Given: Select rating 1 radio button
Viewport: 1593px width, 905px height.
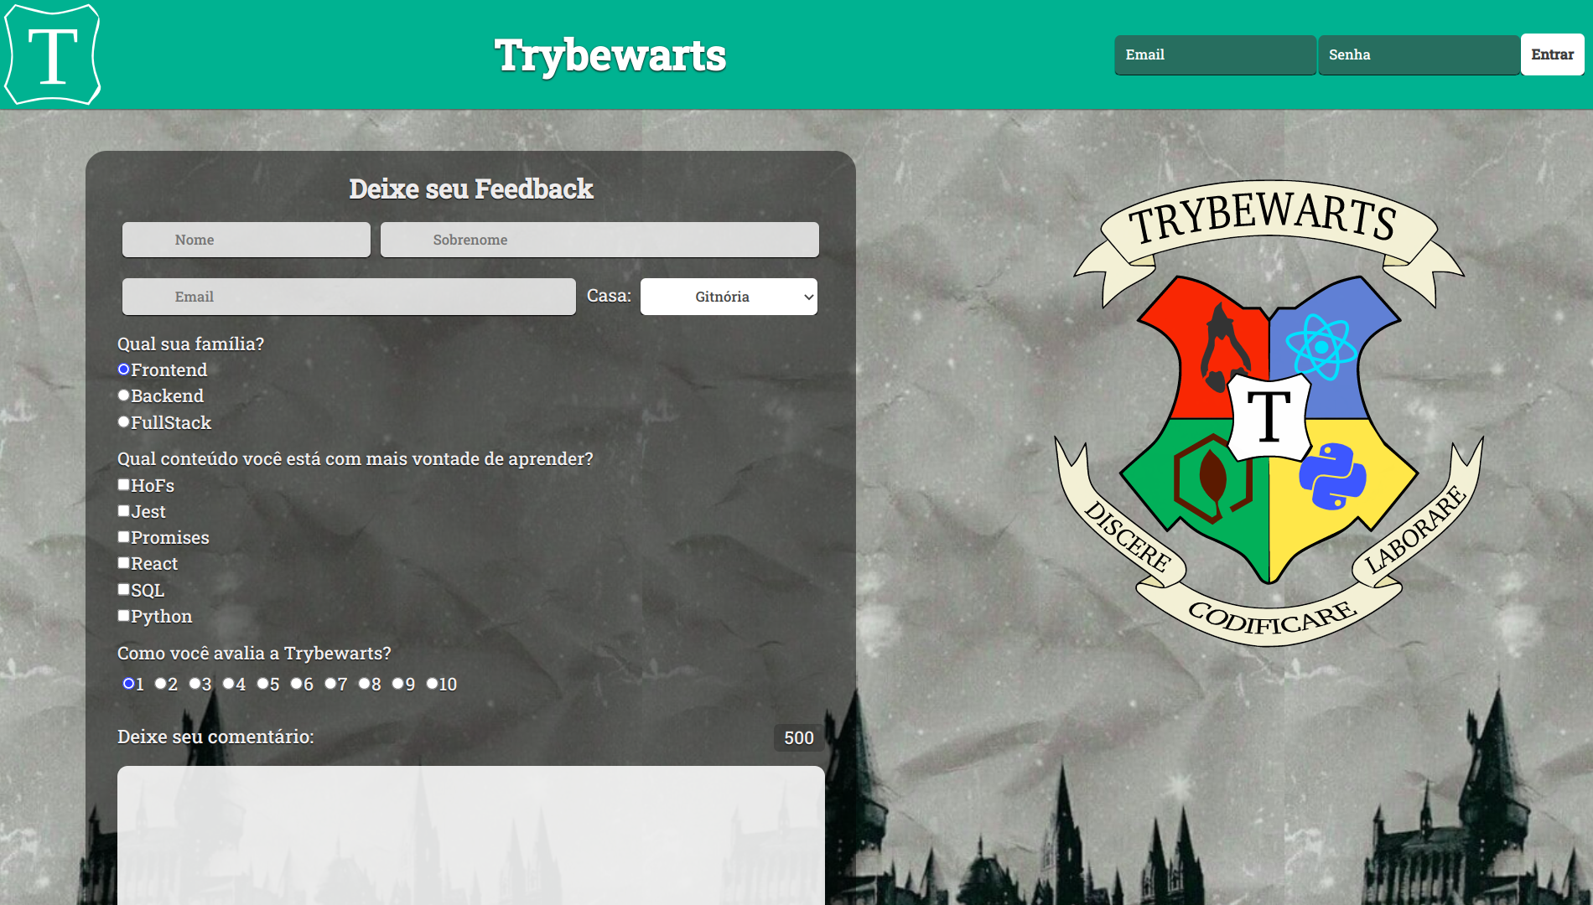Looking at the screenshot, I should [128, 684].
